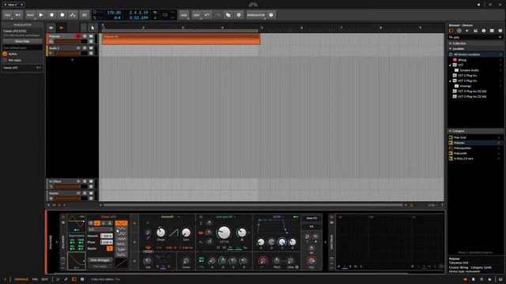Click the MODULATOR toolbar button
506x284 pixels.
coord(256,15)
